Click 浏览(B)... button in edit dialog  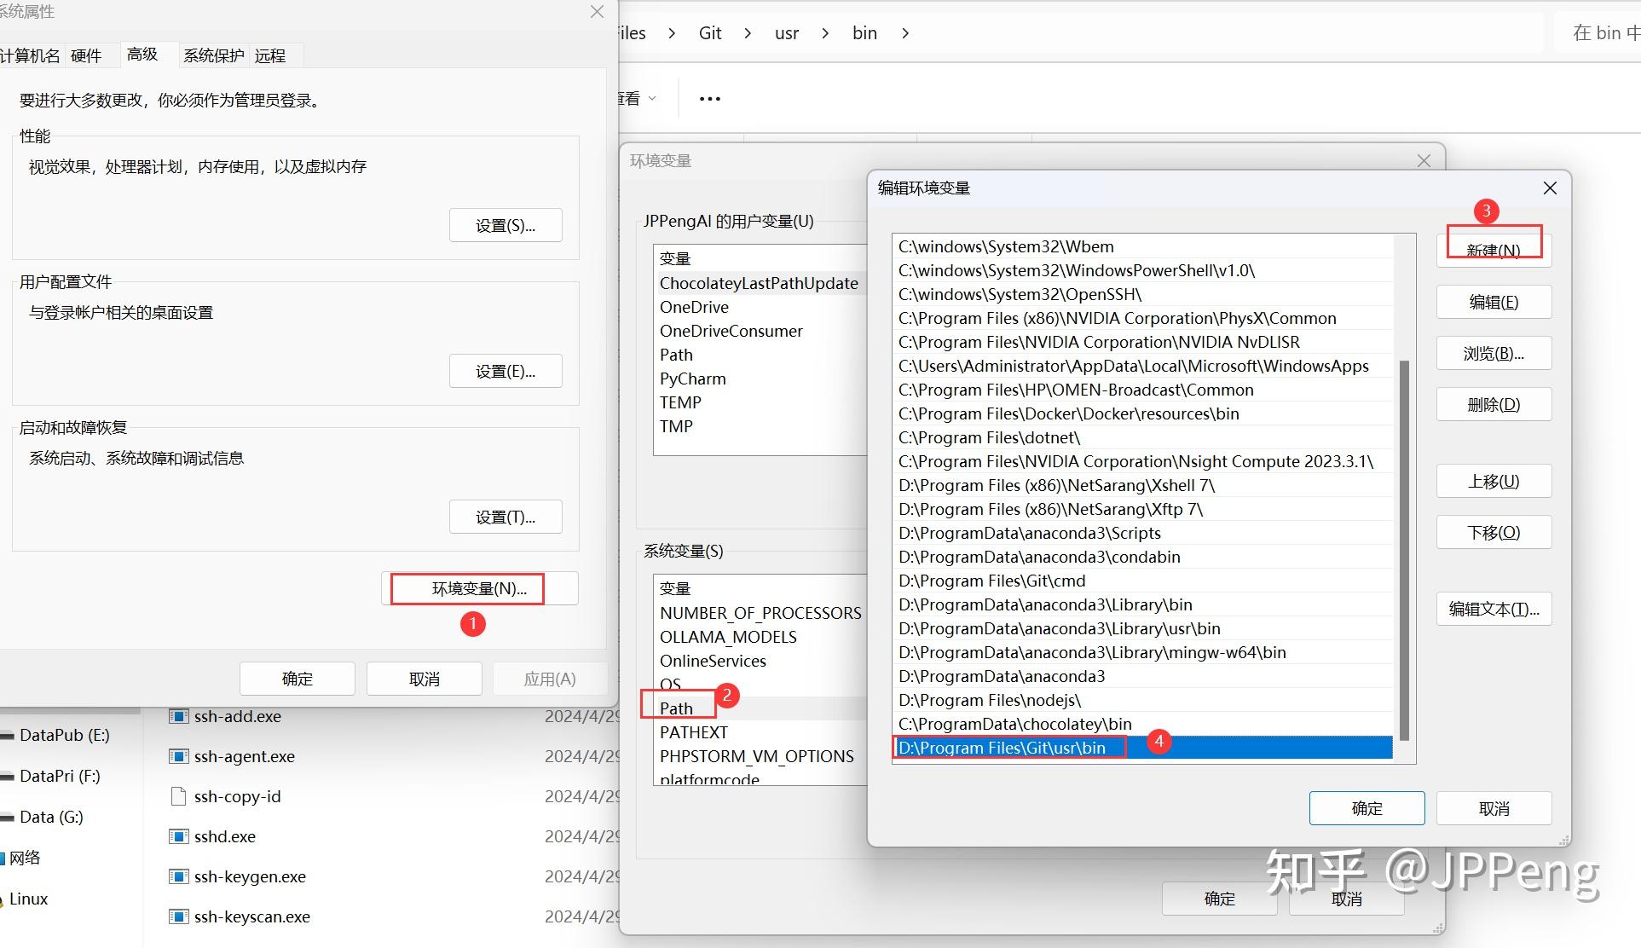[1494, 353]
